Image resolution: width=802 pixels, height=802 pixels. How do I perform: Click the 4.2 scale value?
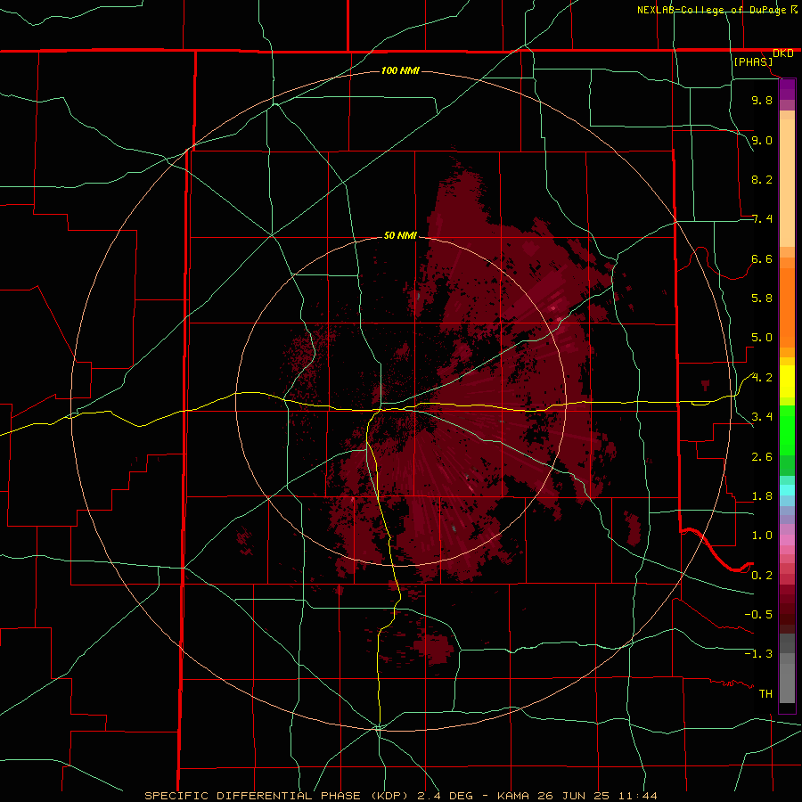(x=762, y=378)
